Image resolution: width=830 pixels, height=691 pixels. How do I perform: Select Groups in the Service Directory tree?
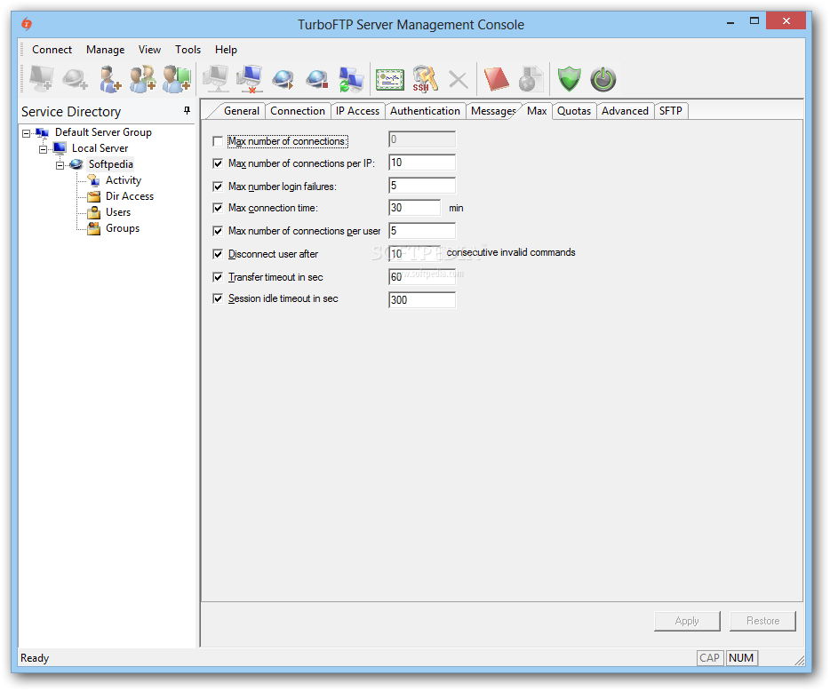coord(123,228)
